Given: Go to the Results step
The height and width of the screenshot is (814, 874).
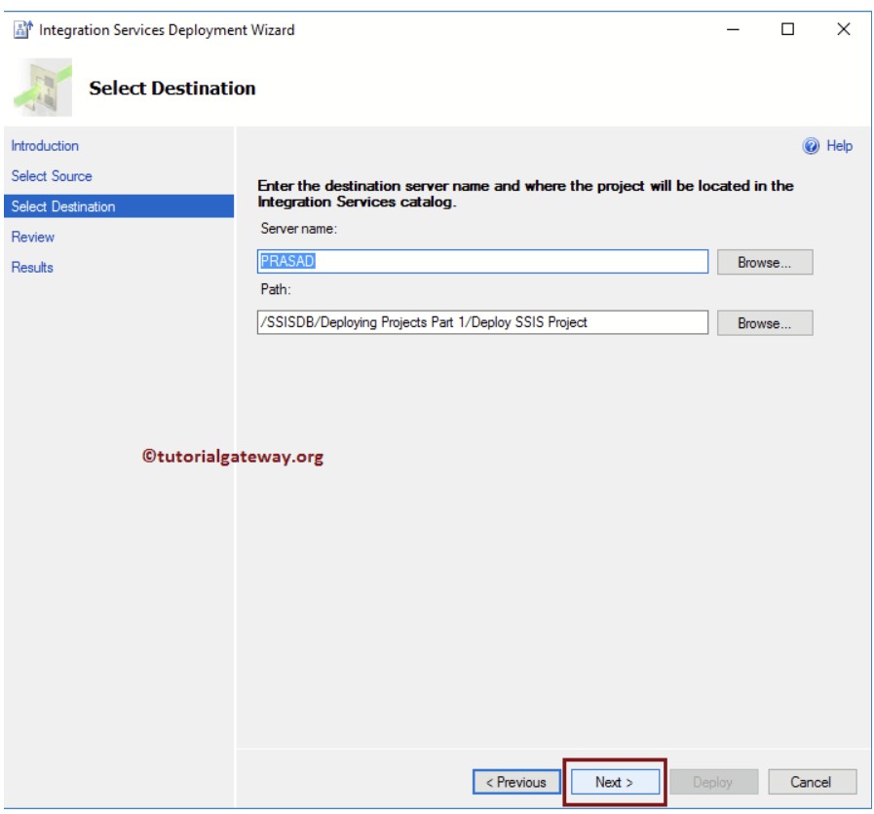Looking at the screenshot, I should [32, 268].
